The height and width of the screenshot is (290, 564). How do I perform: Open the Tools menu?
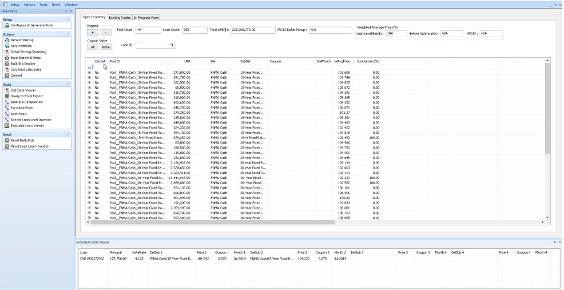coord(43,5)
